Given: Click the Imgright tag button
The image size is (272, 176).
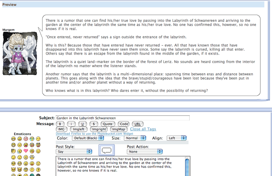Looking at the screenshot, I should pyautogui.click(x=99, y=129).
